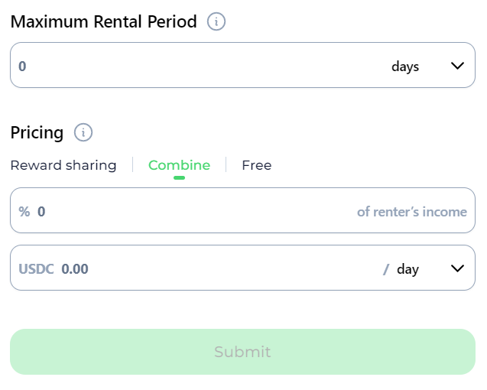Click info icon beside Maximum Rental Period

coord(216,21)
